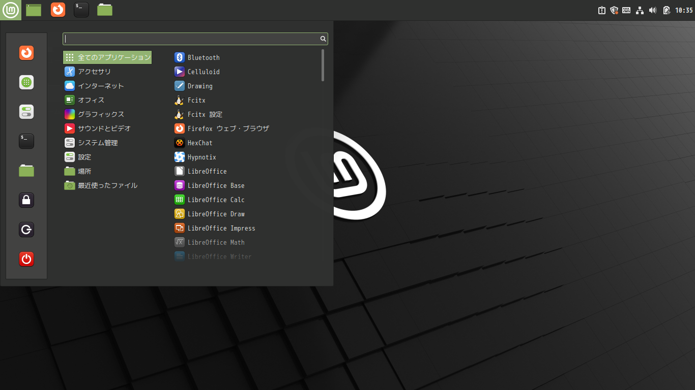
Task: Open the 場所 places category
Action: click(x=107, y=171)
